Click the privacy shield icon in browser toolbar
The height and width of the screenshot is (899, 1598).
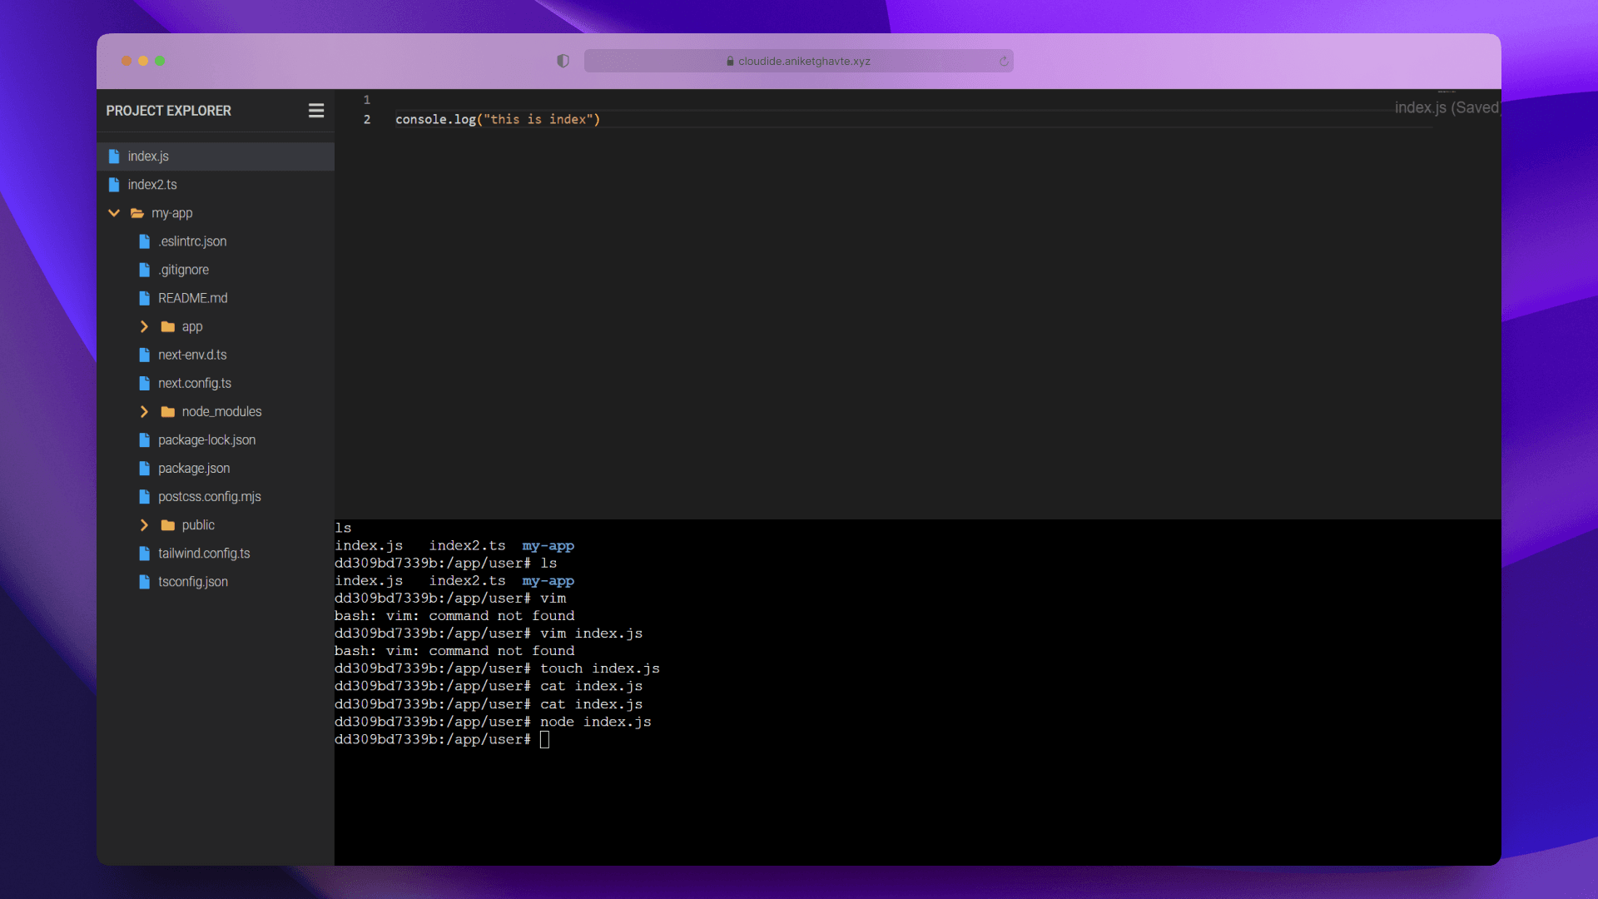click(563, 61)
